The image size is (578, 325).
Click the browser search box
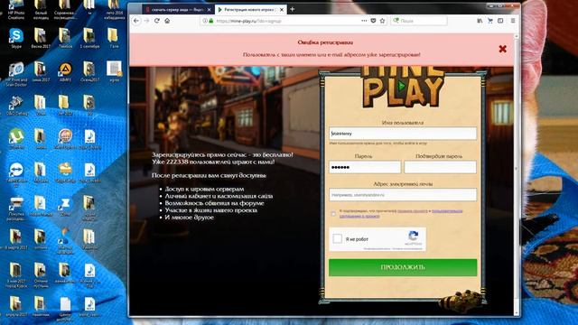pyautogui.click(x=419, y=21)
